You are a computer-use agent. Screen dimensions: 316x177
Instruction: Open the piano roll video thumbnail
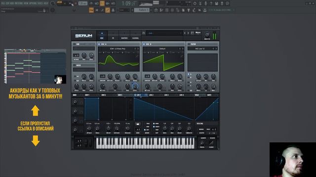pos(35,66)
